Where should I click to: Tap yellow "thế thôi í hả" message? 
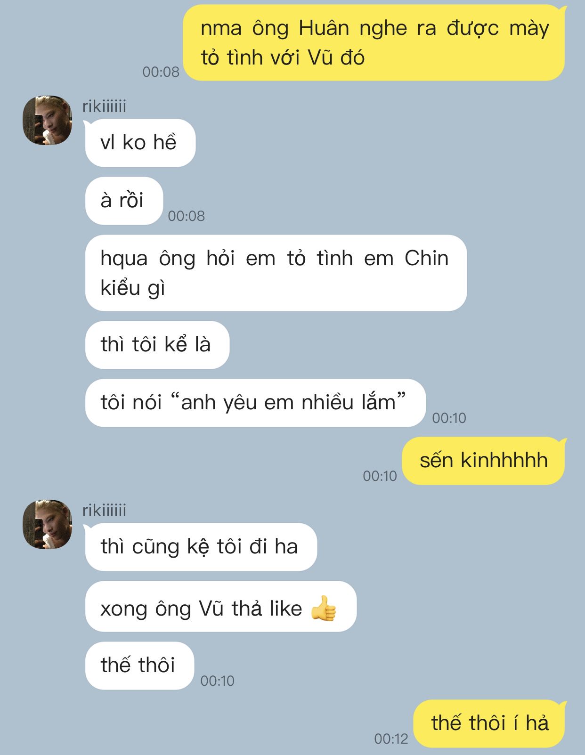click(x=490, y=723)
